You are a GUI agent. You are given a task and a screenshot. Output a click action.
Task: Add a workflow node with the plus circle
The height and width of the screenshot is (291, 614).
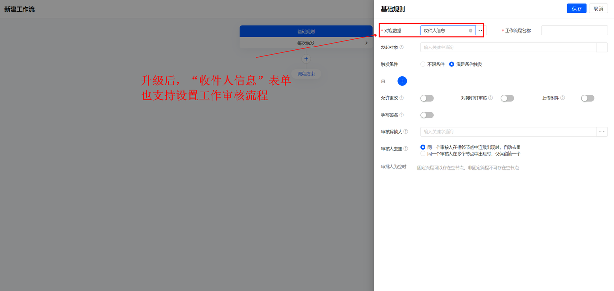(306, 59)
